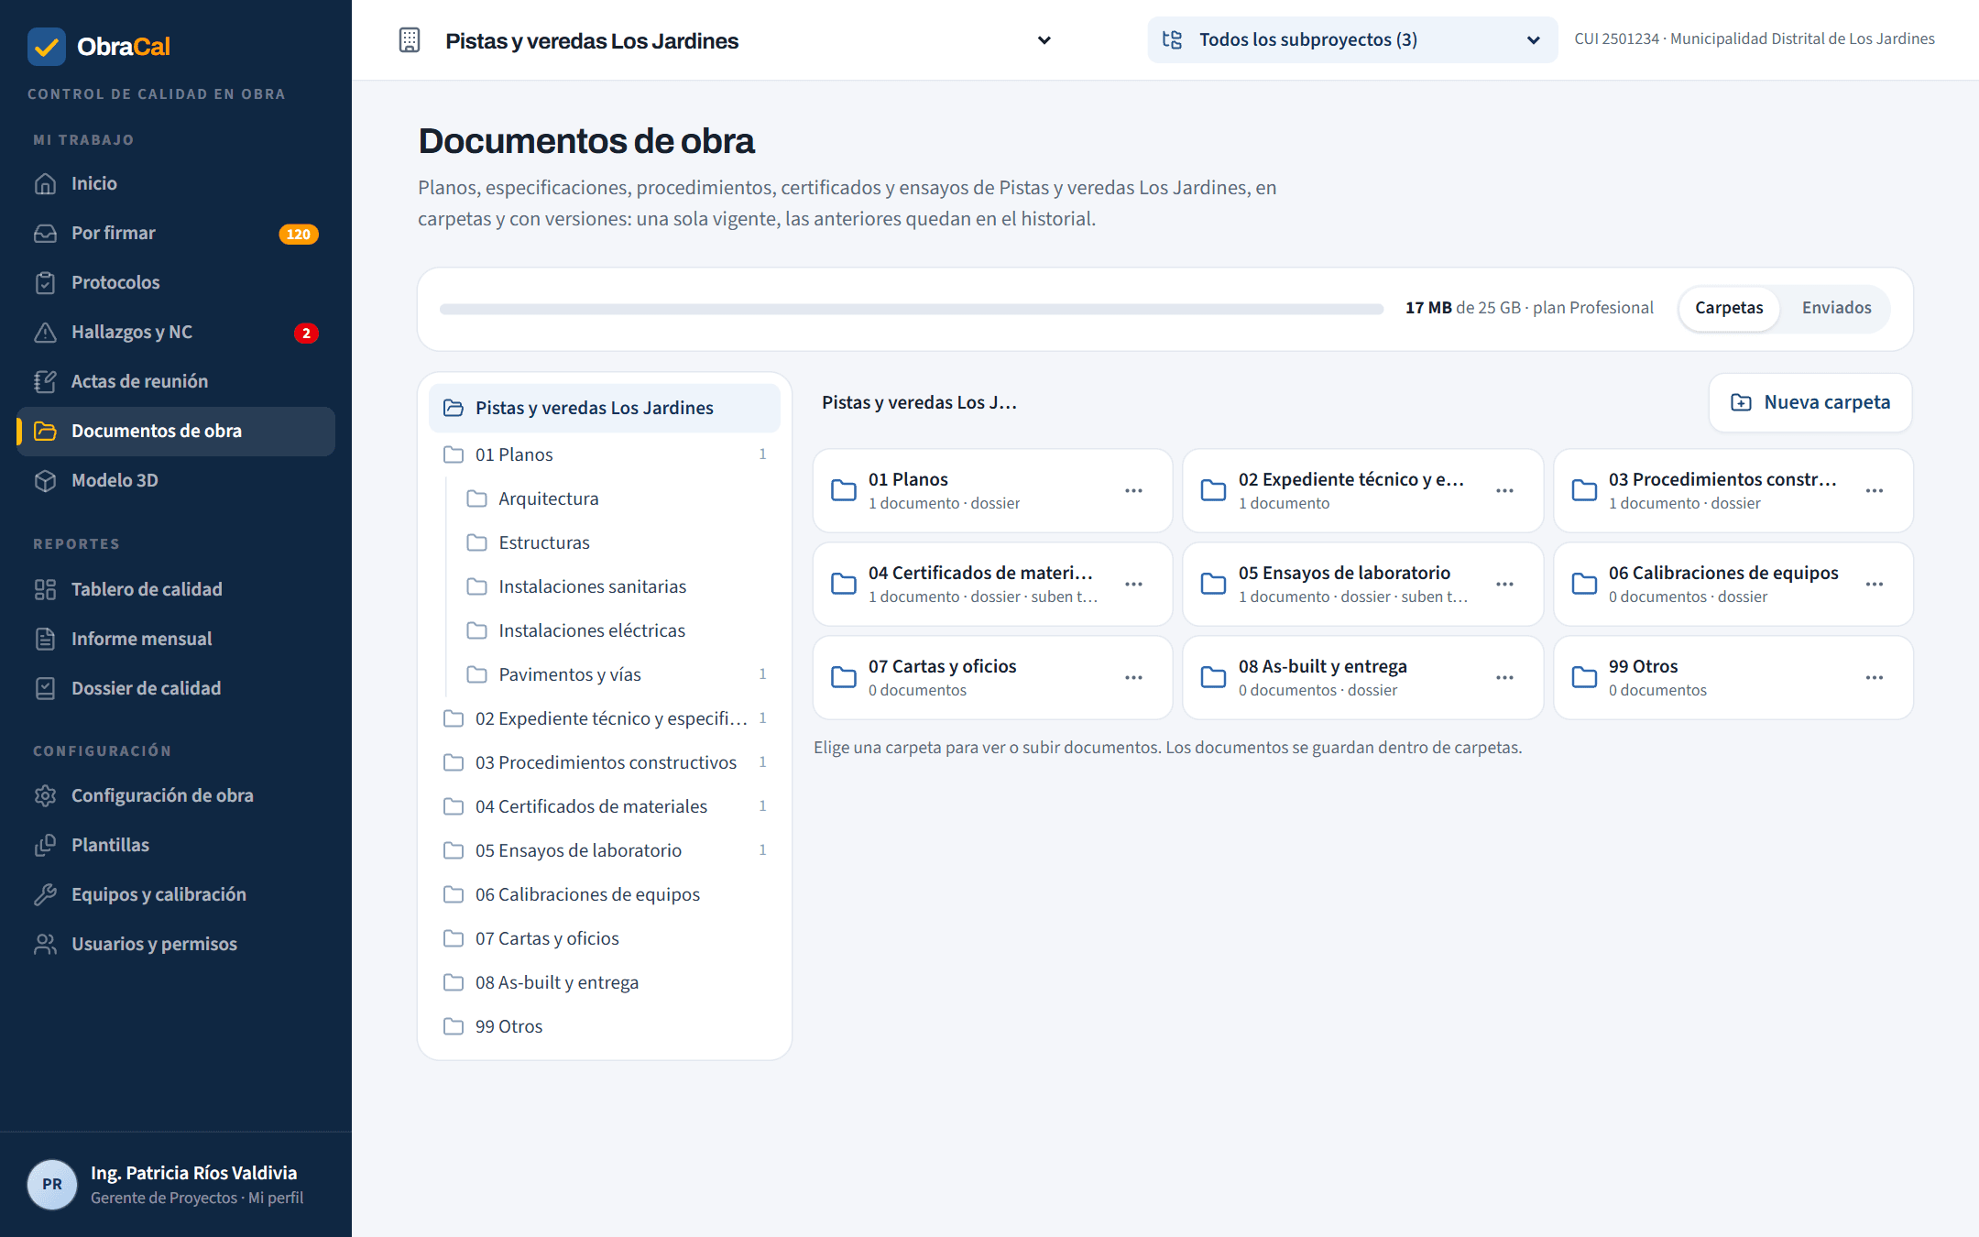Open options menu for 99 Otros card
The width and height of the screenshot is (1979, 1237).
coord(1875,677)
